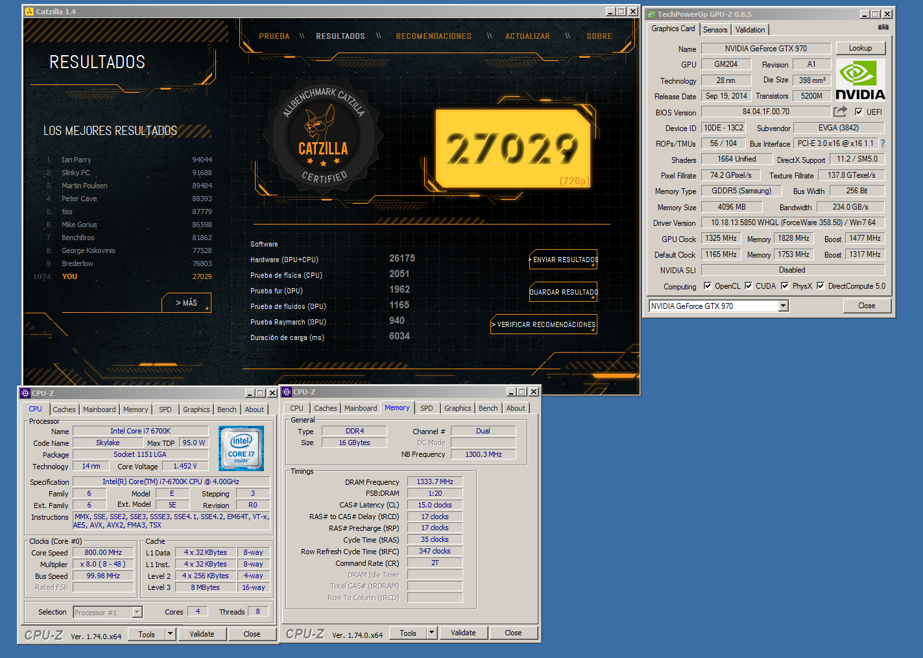Screen dimensions: 923x658
Task: Toggle the CUDA checkbox
Action: click(749, 286)
